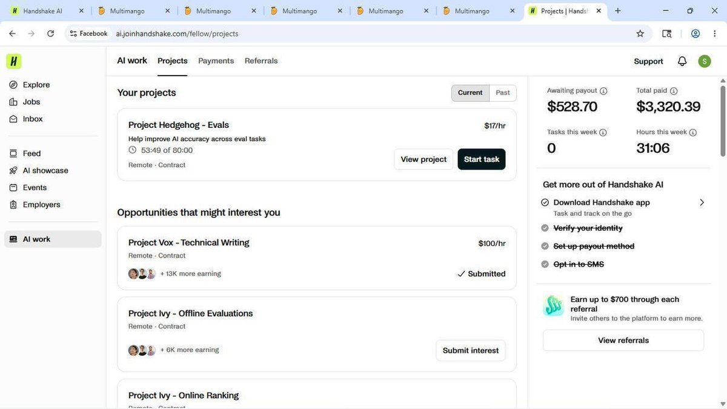This screenshot has width=727, height=409.
Task: Close the Handshake AI browser tab
Action: (81, 11)
